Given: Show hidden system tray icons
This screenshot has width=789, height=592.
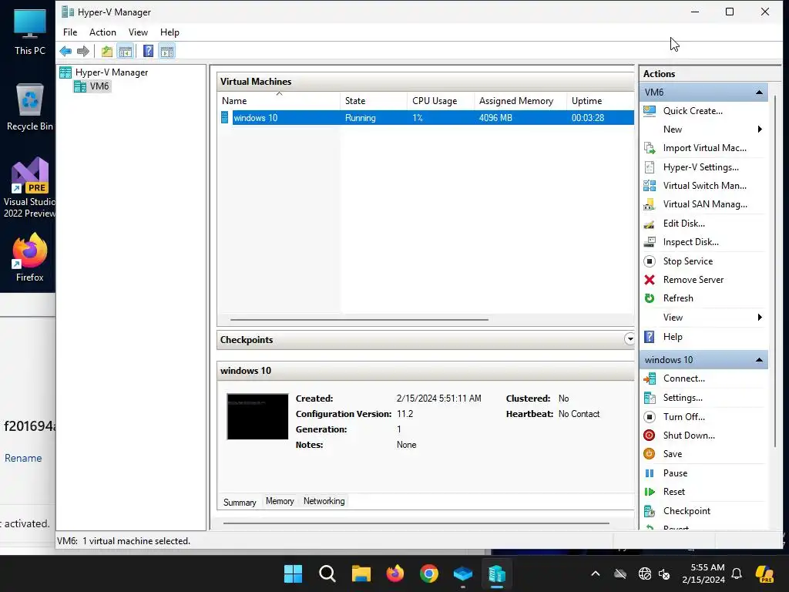Looking at the screenshot, I should pyautogui.click(x=596, y=573).
